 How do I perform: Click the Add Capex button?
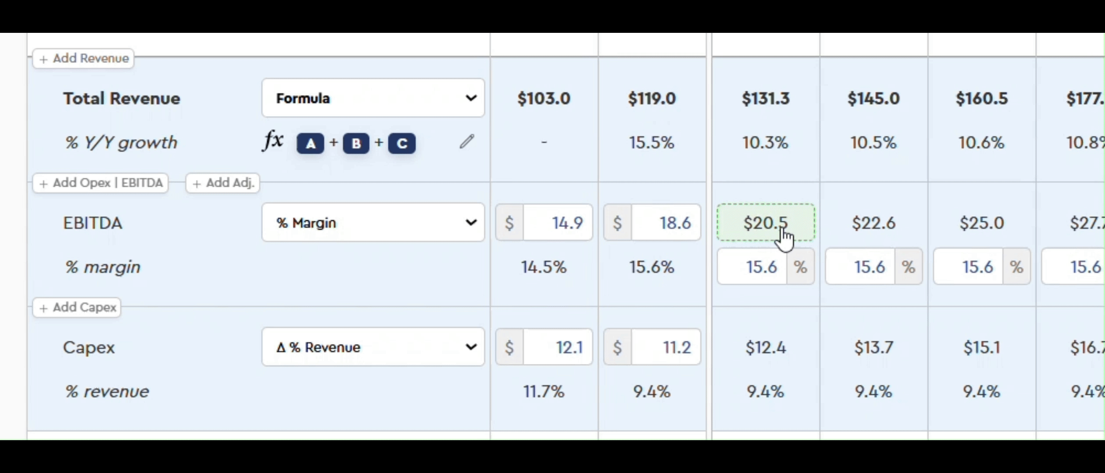click(x=77, y=307)
